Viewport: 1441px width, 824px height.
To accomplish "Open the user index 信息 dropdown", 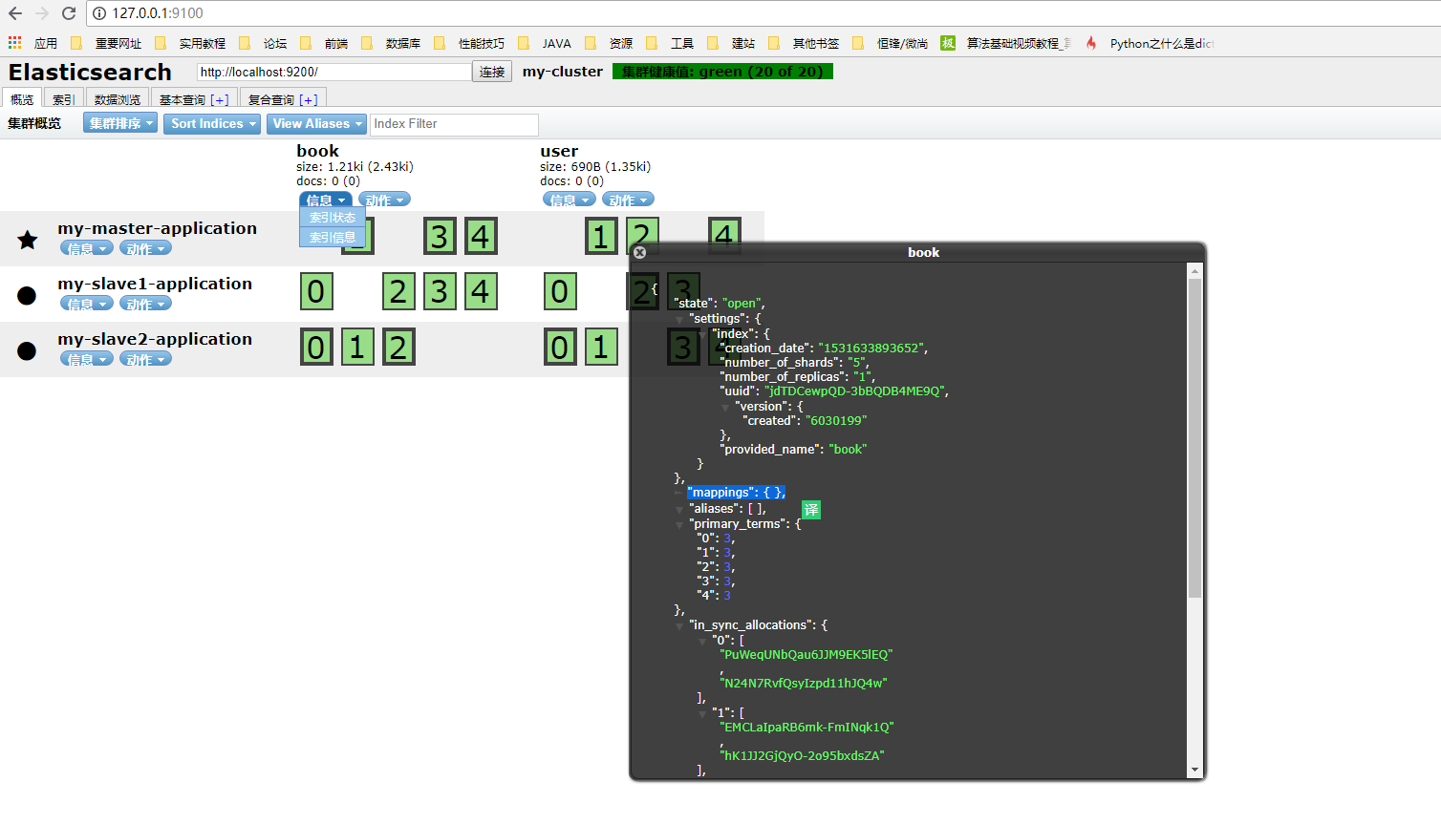I will [570, 200].
